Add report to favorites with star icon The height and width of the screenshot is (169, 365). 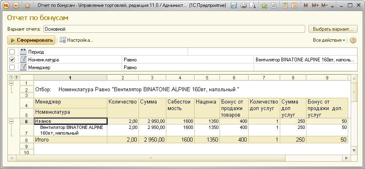27,6
